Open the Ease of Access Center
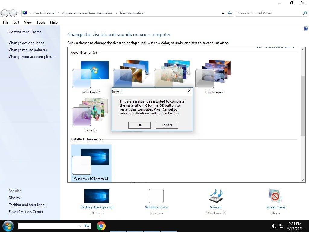Image resolution: width=309 pixels, height=232 pixels. click(x=26, y=211)
